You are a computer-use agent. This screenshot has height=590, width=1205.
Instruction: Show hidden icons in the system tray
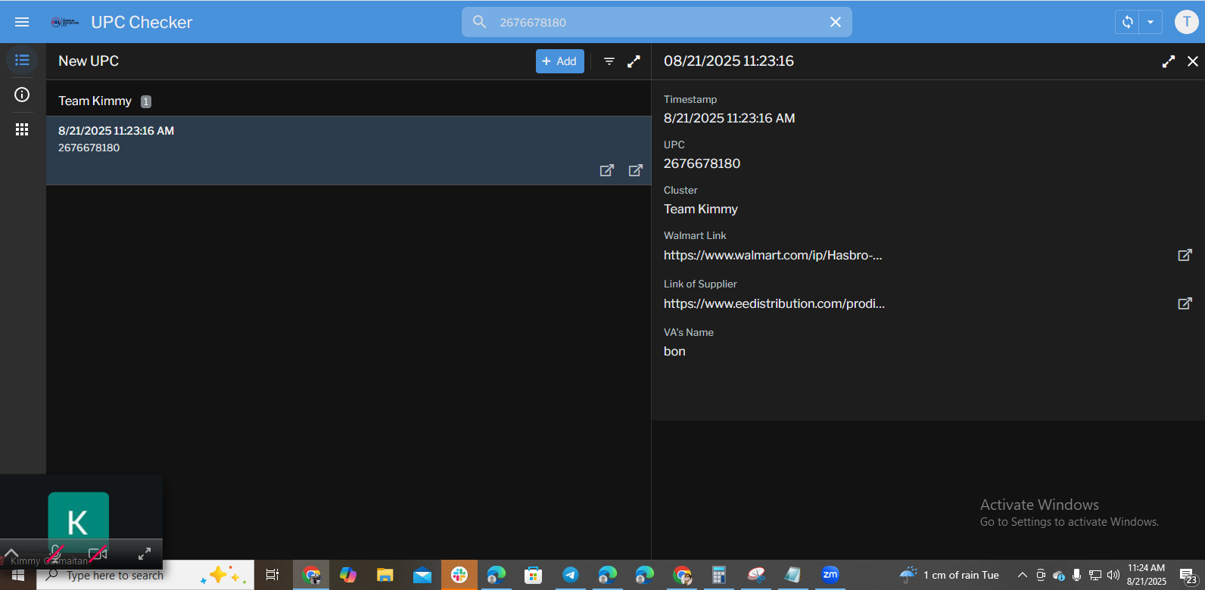(1022, 575)
